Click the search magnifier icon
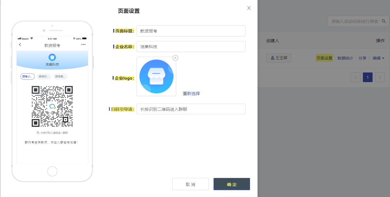The height and width of the screenshot is (197, 390). (x=384, y=21)
